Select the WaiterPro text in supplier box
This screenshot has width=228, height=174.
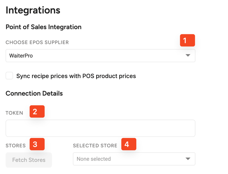click(x=21, y=56)
